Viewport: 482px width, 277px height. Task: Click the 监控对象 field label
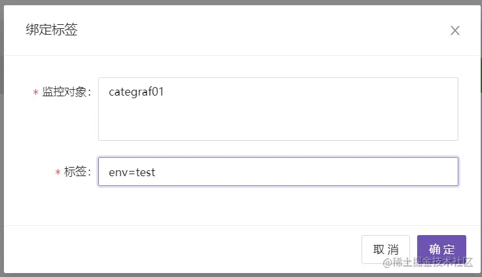[66, 92]
